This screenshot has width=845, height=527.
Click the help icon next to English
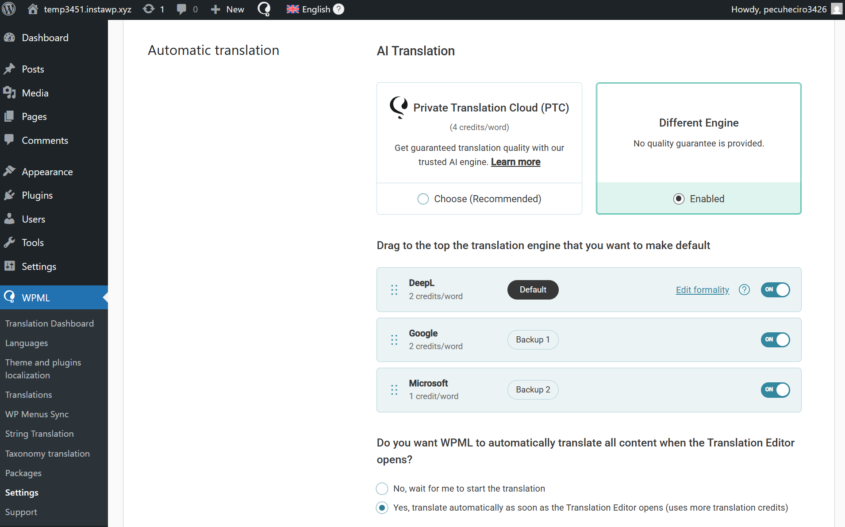point(338,9)
